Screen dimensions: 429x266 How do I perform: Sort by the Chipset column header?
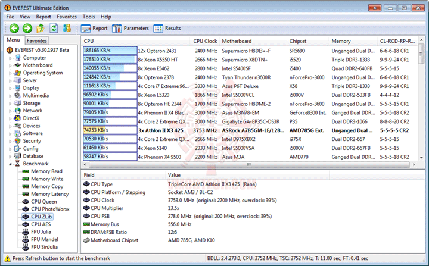pyautogui.click(x=308, y=41)
